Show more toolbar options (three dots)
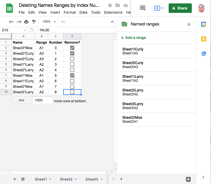This screenshot has width=211, height=184. (63, 22)
